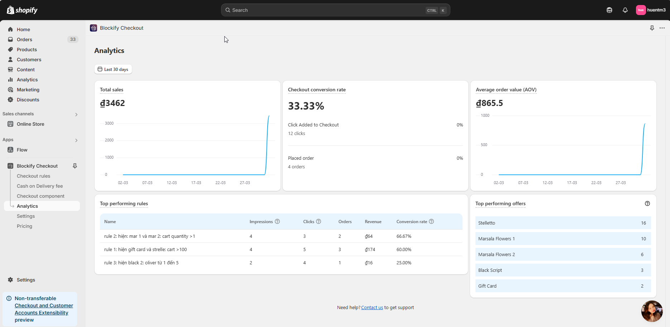The image size is (670, 327).
Task: Click the admin search field
Action: click(335, 10)
